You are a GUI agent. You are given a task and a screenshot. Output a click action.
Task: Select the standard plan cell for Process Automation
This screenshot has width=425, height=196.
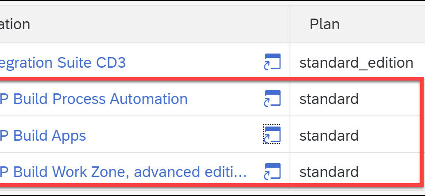pyautogui.click(x=329, y=99)
